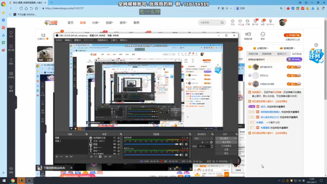The image size is (327, 184).
Task: Open Douyu 视频 dropdown in navigation
Action: (109, 22)
